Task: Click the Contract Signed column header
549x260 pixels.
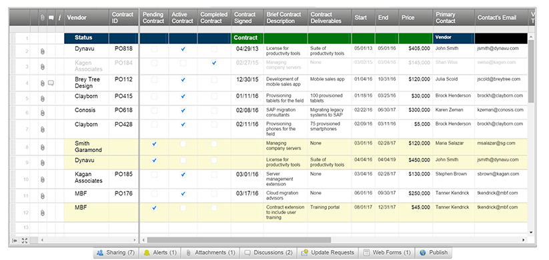Action: click(247, 18)
